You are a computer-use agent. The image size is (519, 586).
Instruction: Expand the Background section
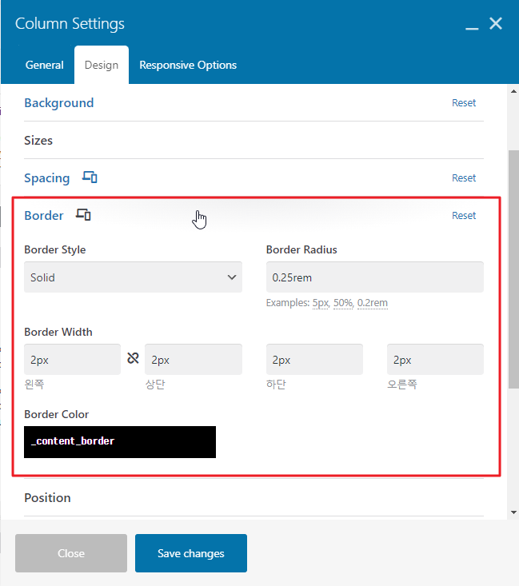59,103
